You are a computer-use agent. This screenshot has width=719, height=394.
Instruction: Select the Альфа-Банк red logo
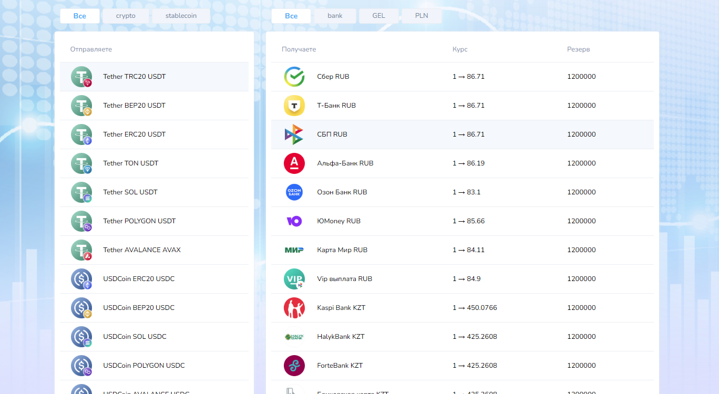click(294, 163)
